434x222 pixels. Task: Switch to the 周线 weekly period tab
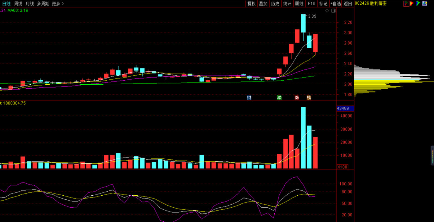[18, 4]
